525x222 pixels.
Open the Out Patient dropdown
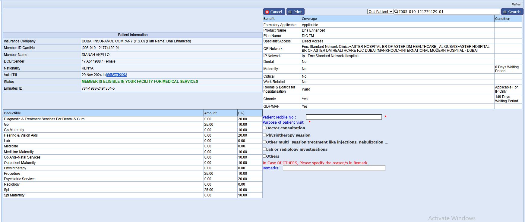[x=380, y=12]
